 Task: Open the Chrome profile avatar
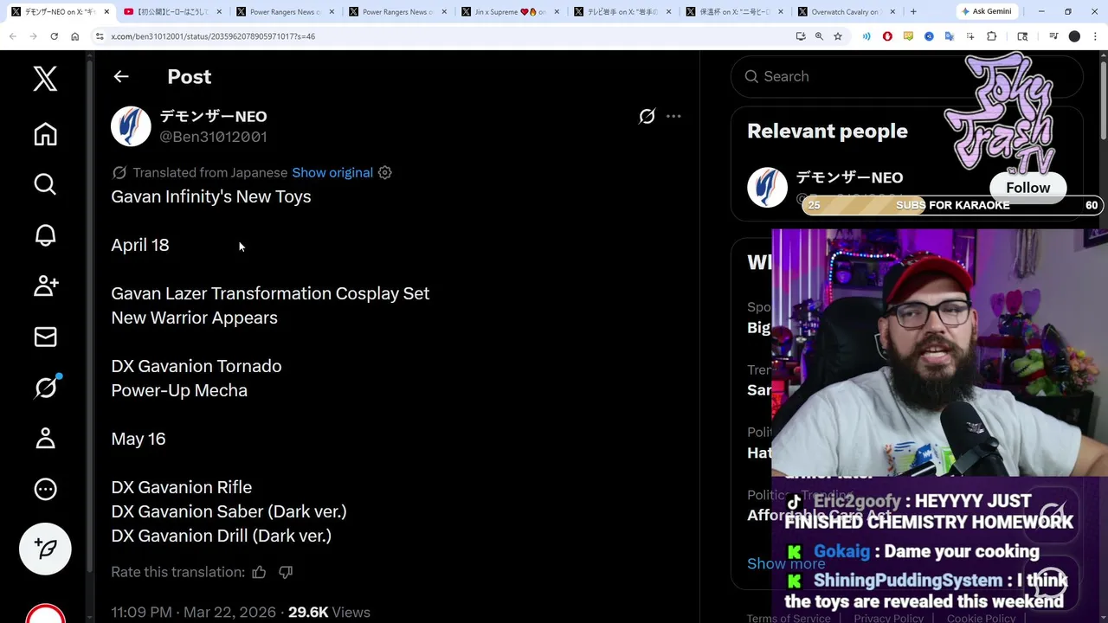pyautogui.click(x=1074, y=36)
